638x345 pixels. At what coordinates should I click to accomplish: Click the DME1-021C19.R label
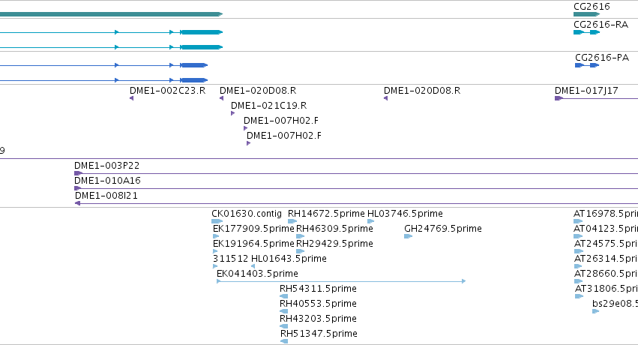(x=268, y=105)
